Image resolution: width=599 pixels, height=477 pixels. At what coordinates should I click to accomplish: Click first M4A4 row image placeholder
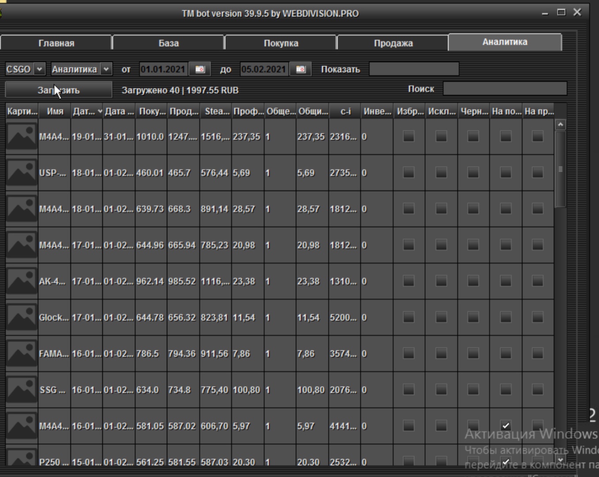click(22, 136)
